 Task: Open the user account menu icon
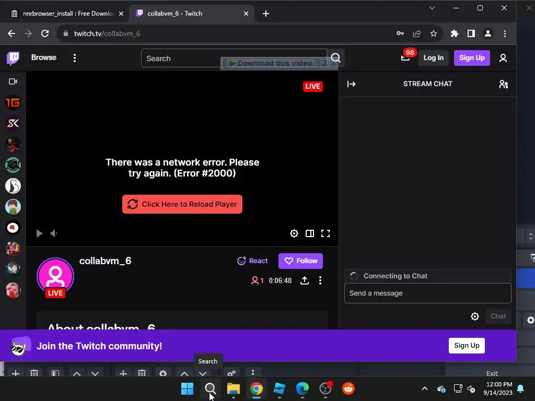(503, 58)
